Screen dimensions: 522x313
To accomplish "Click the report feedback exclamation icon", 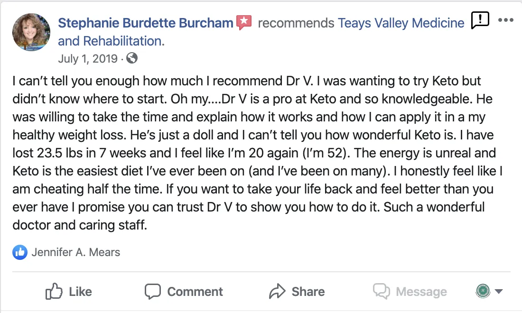I will (480, 20).
